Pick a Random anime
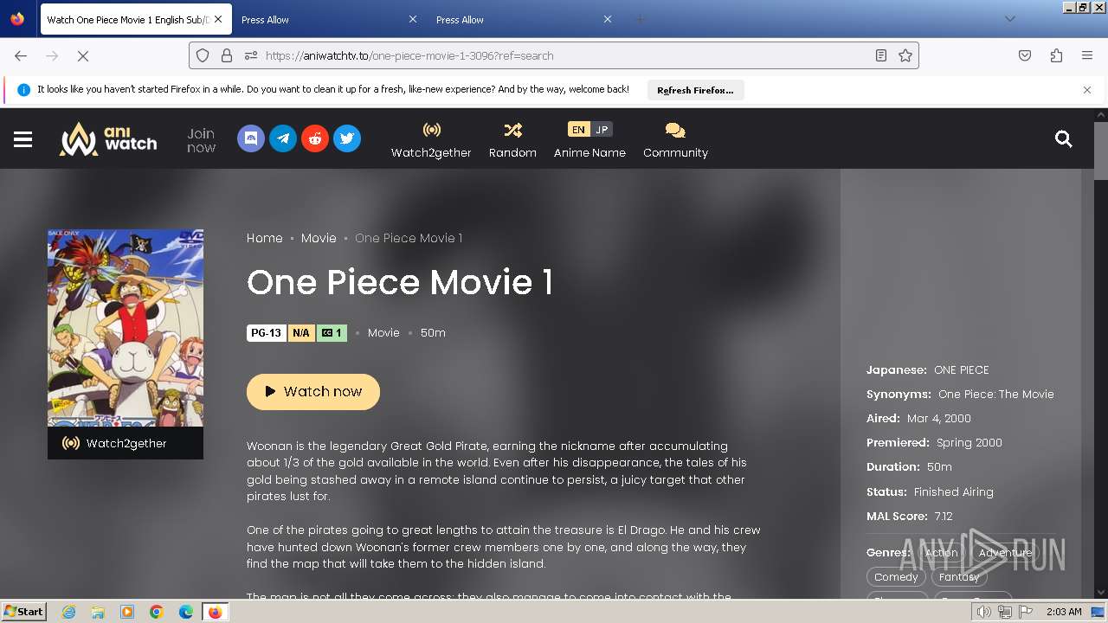The width and height of the screenshot is (1108, 623). tap(512, 140)
